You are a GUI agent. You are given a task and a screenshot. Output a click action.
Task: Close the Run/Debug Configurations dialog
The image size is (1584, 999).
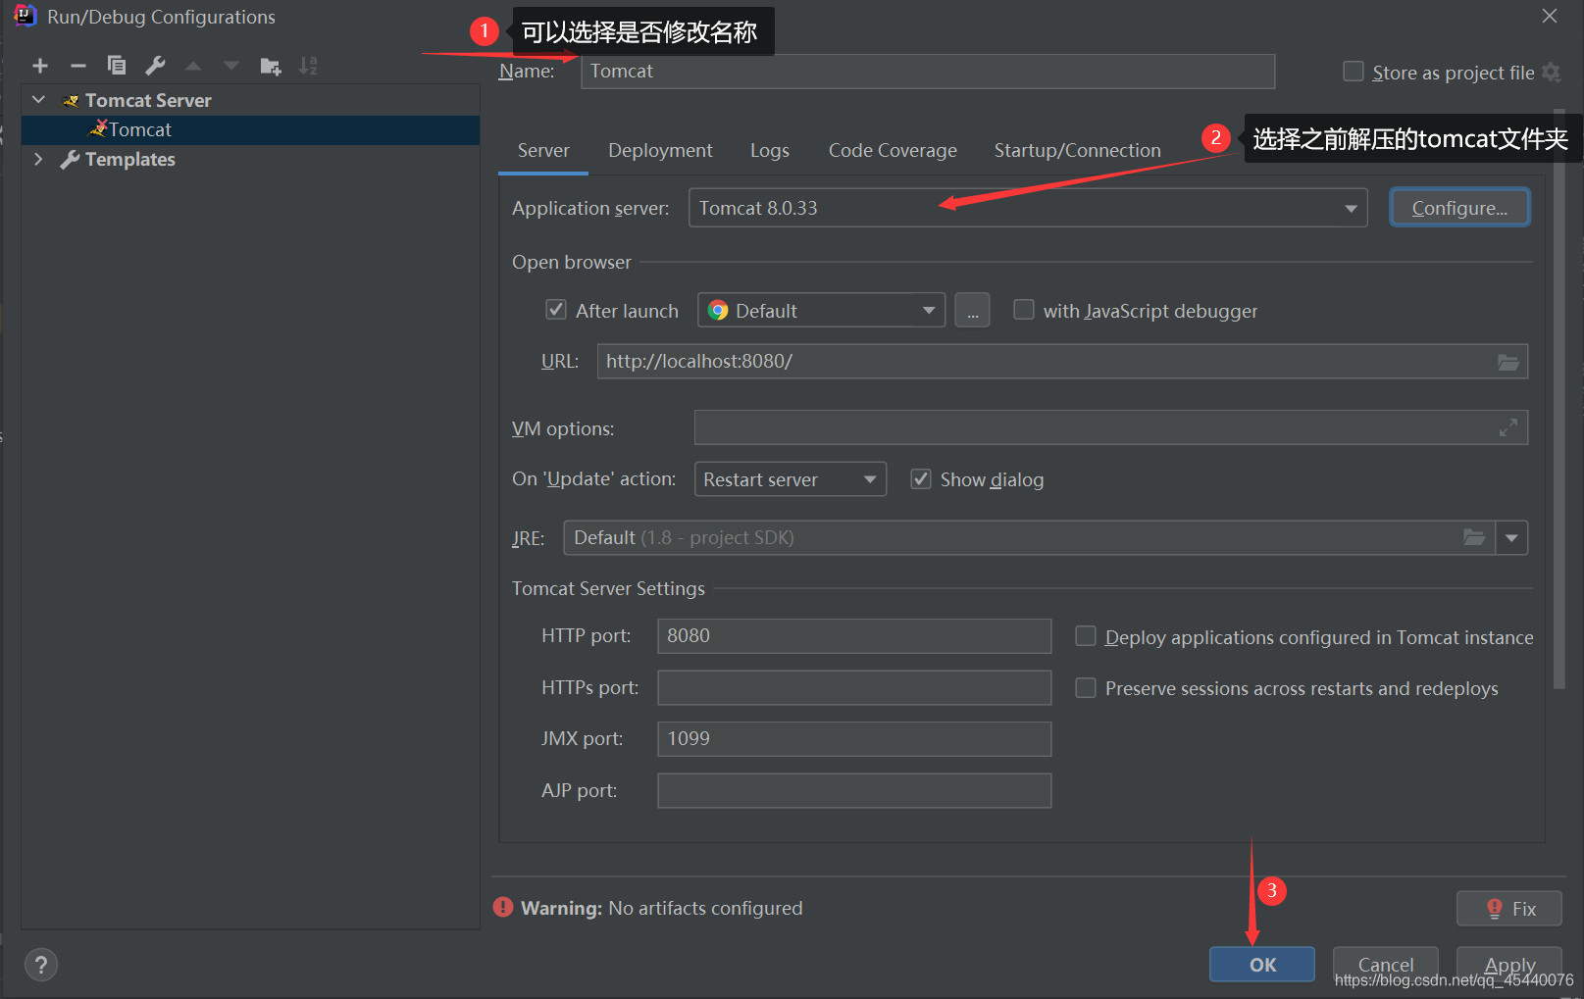pyautogui.click(x=1550, y=16)
